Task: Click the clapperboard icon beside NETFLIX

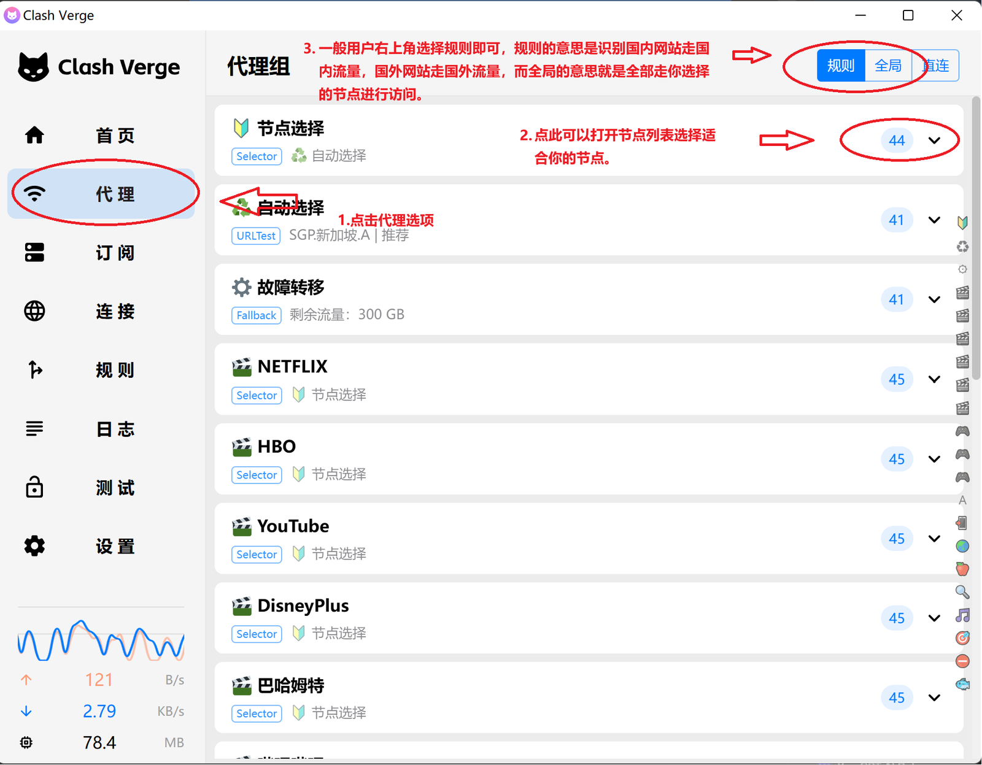Action: 242,367
